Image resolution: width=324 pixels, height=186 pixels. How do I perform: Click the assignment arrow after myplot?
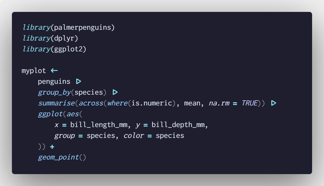tap(54, 71)
